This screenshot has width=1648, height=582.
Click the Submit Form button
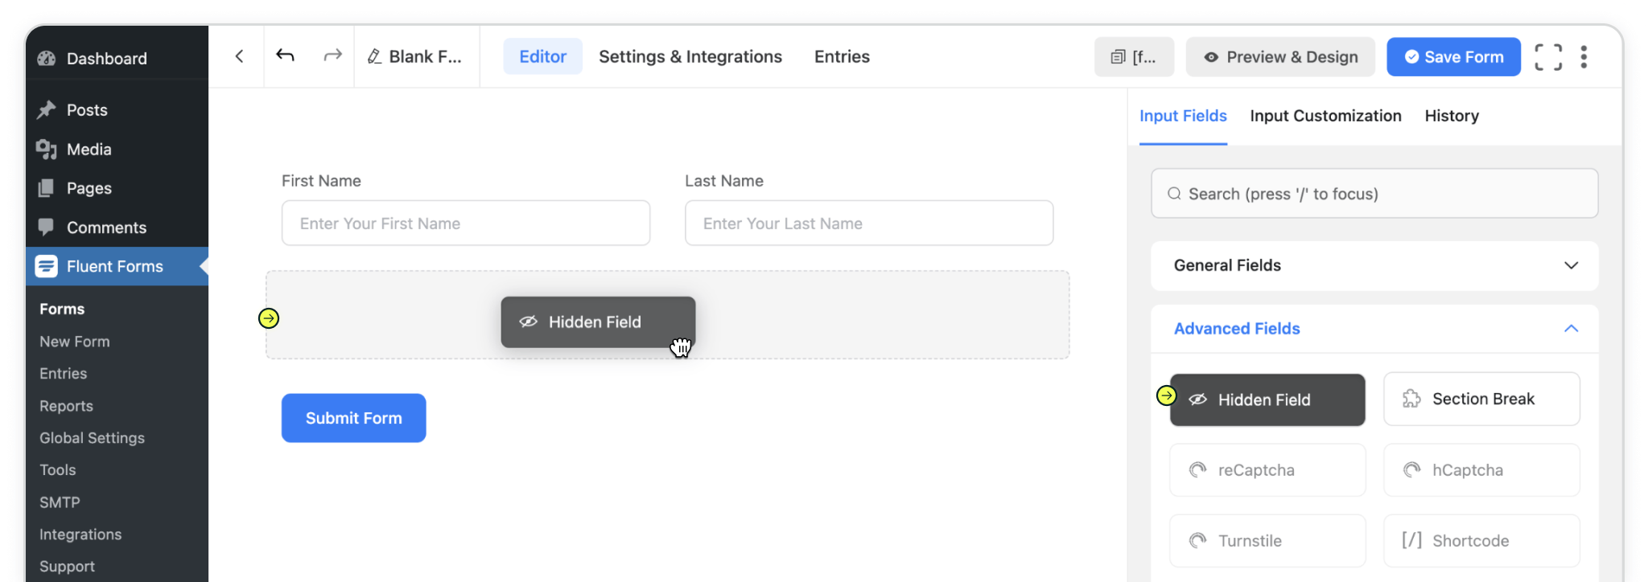click(x=354, y=418)
